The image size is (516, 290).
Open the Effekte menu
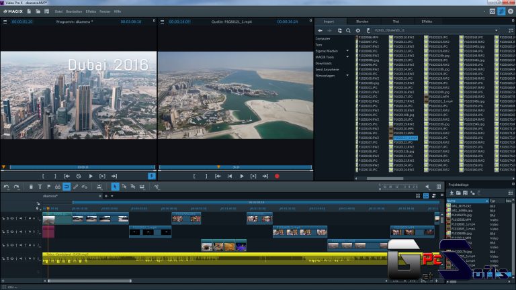coord(91,11)
